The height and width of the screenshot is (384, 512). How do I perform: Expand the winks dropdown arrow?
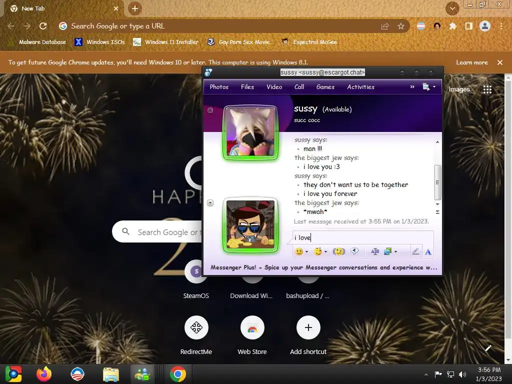[325, 252]
